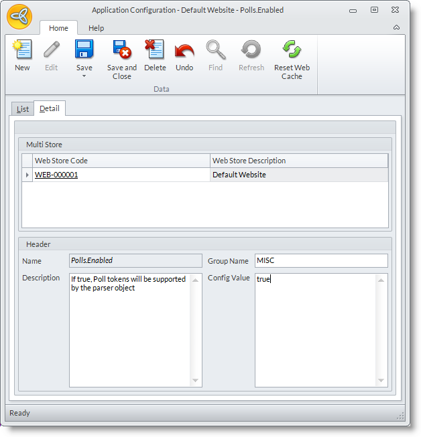The image size is (421, 437).
Task: Open the Save dropdown arrow
Action: pos(84,76)
